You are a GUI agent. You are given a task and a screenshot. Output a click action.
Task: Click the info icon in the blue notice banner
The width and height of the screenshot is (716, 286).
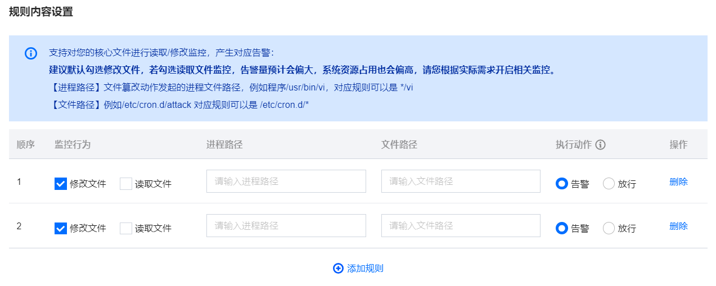pyautogui.click(x=31, y=53)
